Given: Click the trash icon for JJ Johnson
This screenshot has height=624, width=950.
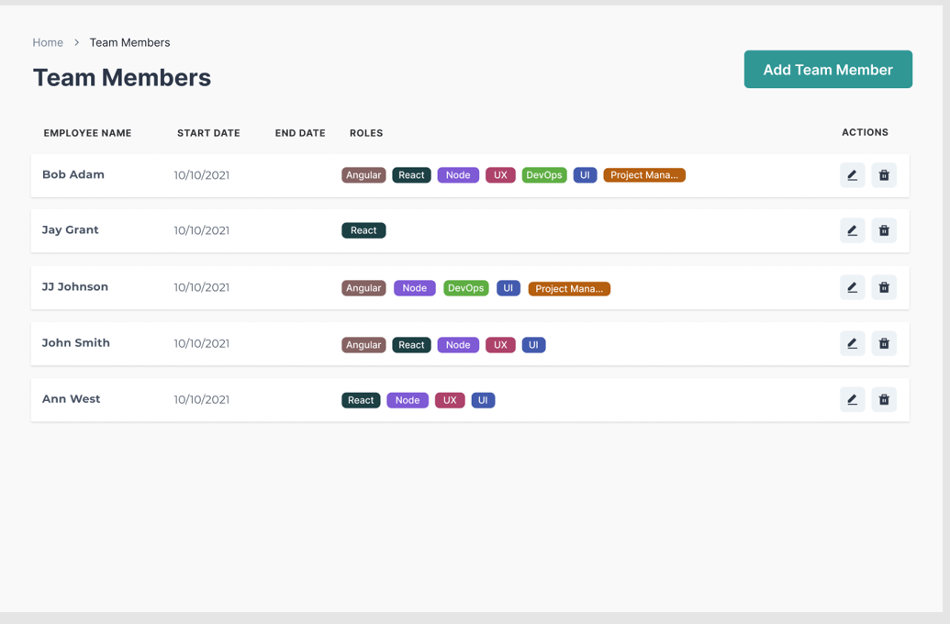Looking at the screenshot, I should 884,287.
